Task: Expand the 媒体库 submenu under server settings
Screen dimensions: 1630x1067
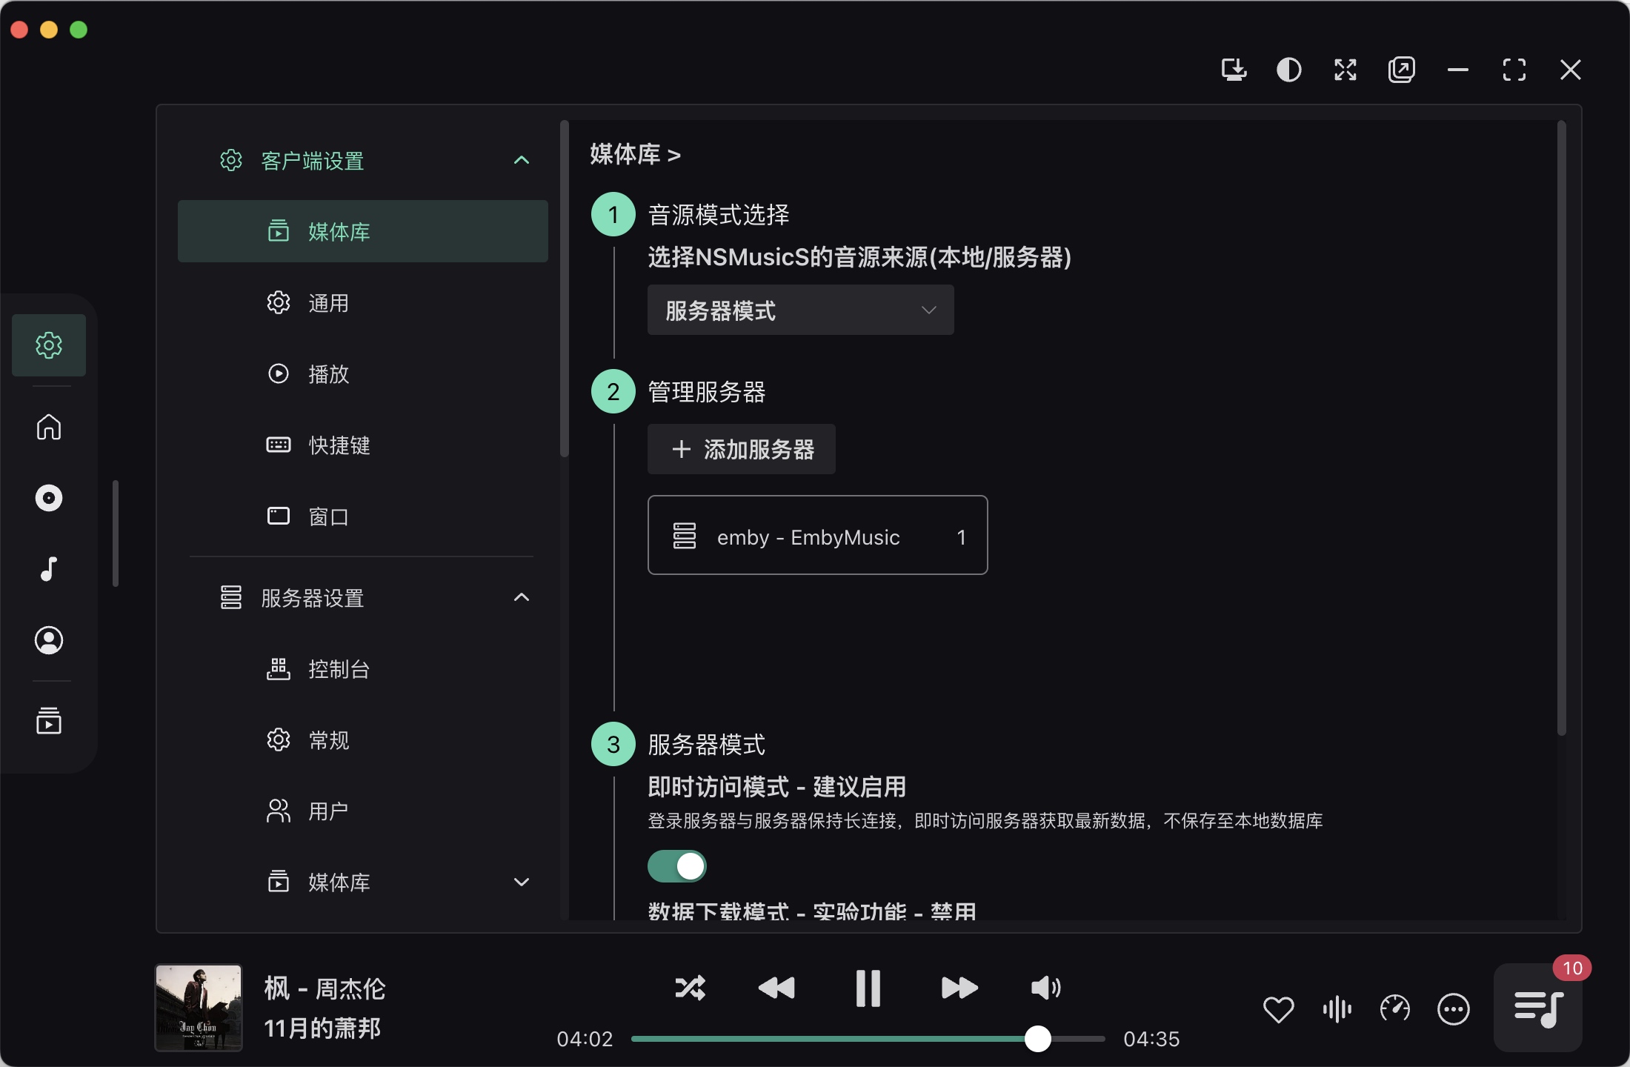Action: point(522,882)
